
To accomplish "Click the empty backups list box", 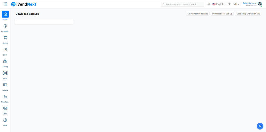I will [44, 22].
